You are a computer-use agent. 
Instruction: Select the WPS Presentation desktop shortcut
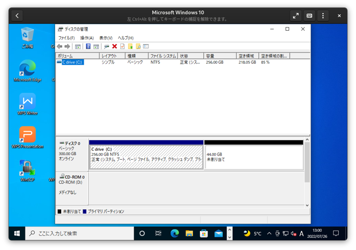[x=28, y=137]
